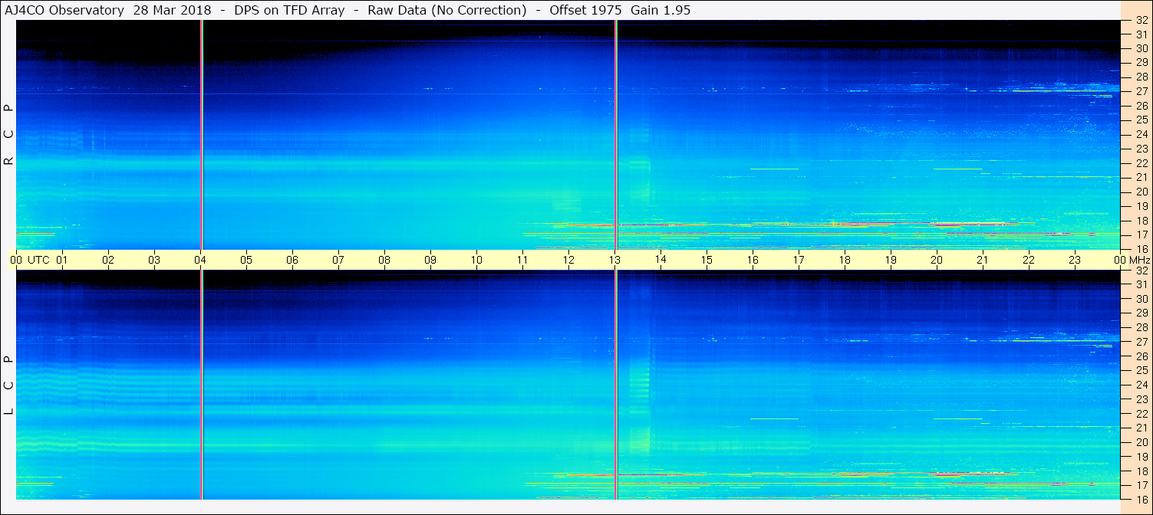
Task: Click hour label "05" on time axis
Action: [x=246, y=260]
